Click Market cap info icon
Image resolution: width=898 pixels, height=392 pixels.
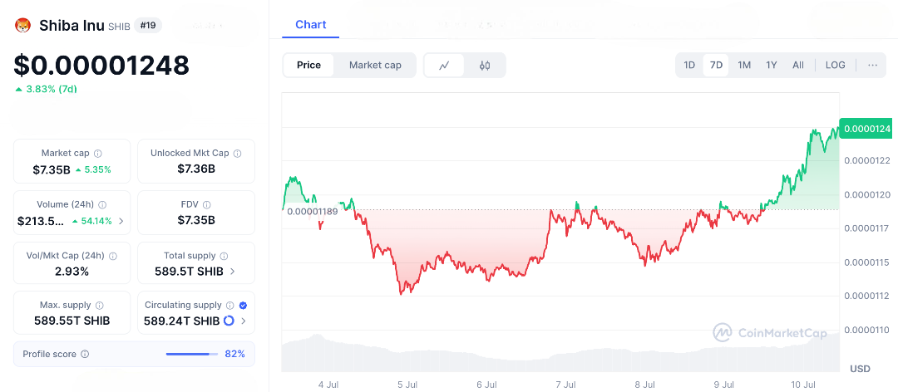98,154
